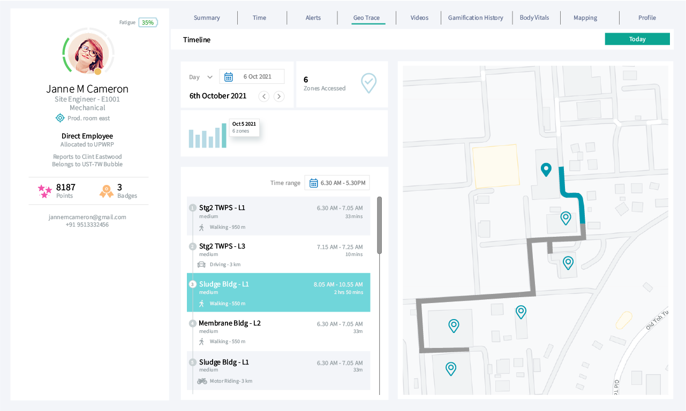The image size is (686, 411).
Task: Click the pink stars points icon
Action: tap(44, 191)
